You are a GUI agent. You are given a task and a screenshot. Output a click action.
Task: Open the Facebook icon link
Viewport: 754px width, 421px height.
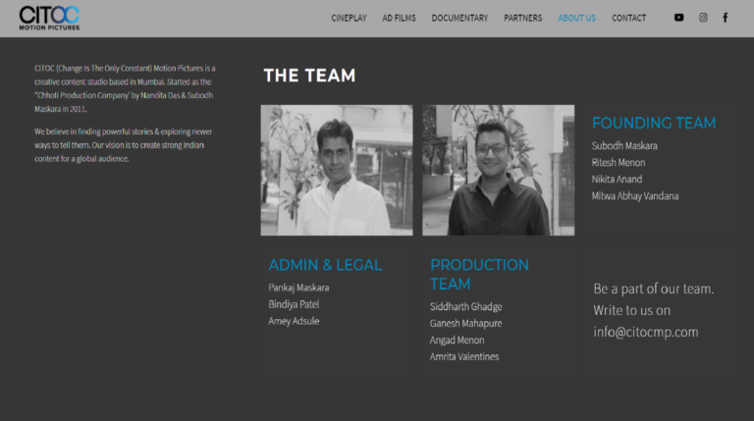[726, 18]
